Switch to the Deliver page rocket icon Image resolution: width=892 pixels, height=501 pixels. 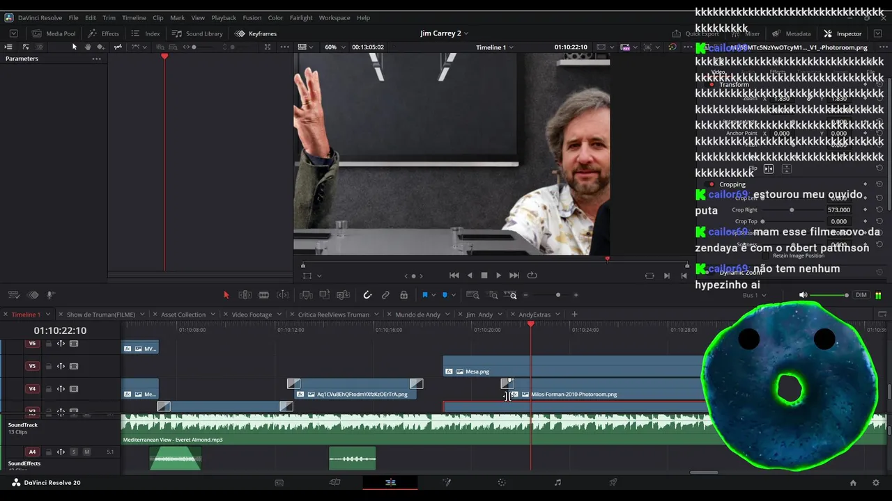pos(613,482)
